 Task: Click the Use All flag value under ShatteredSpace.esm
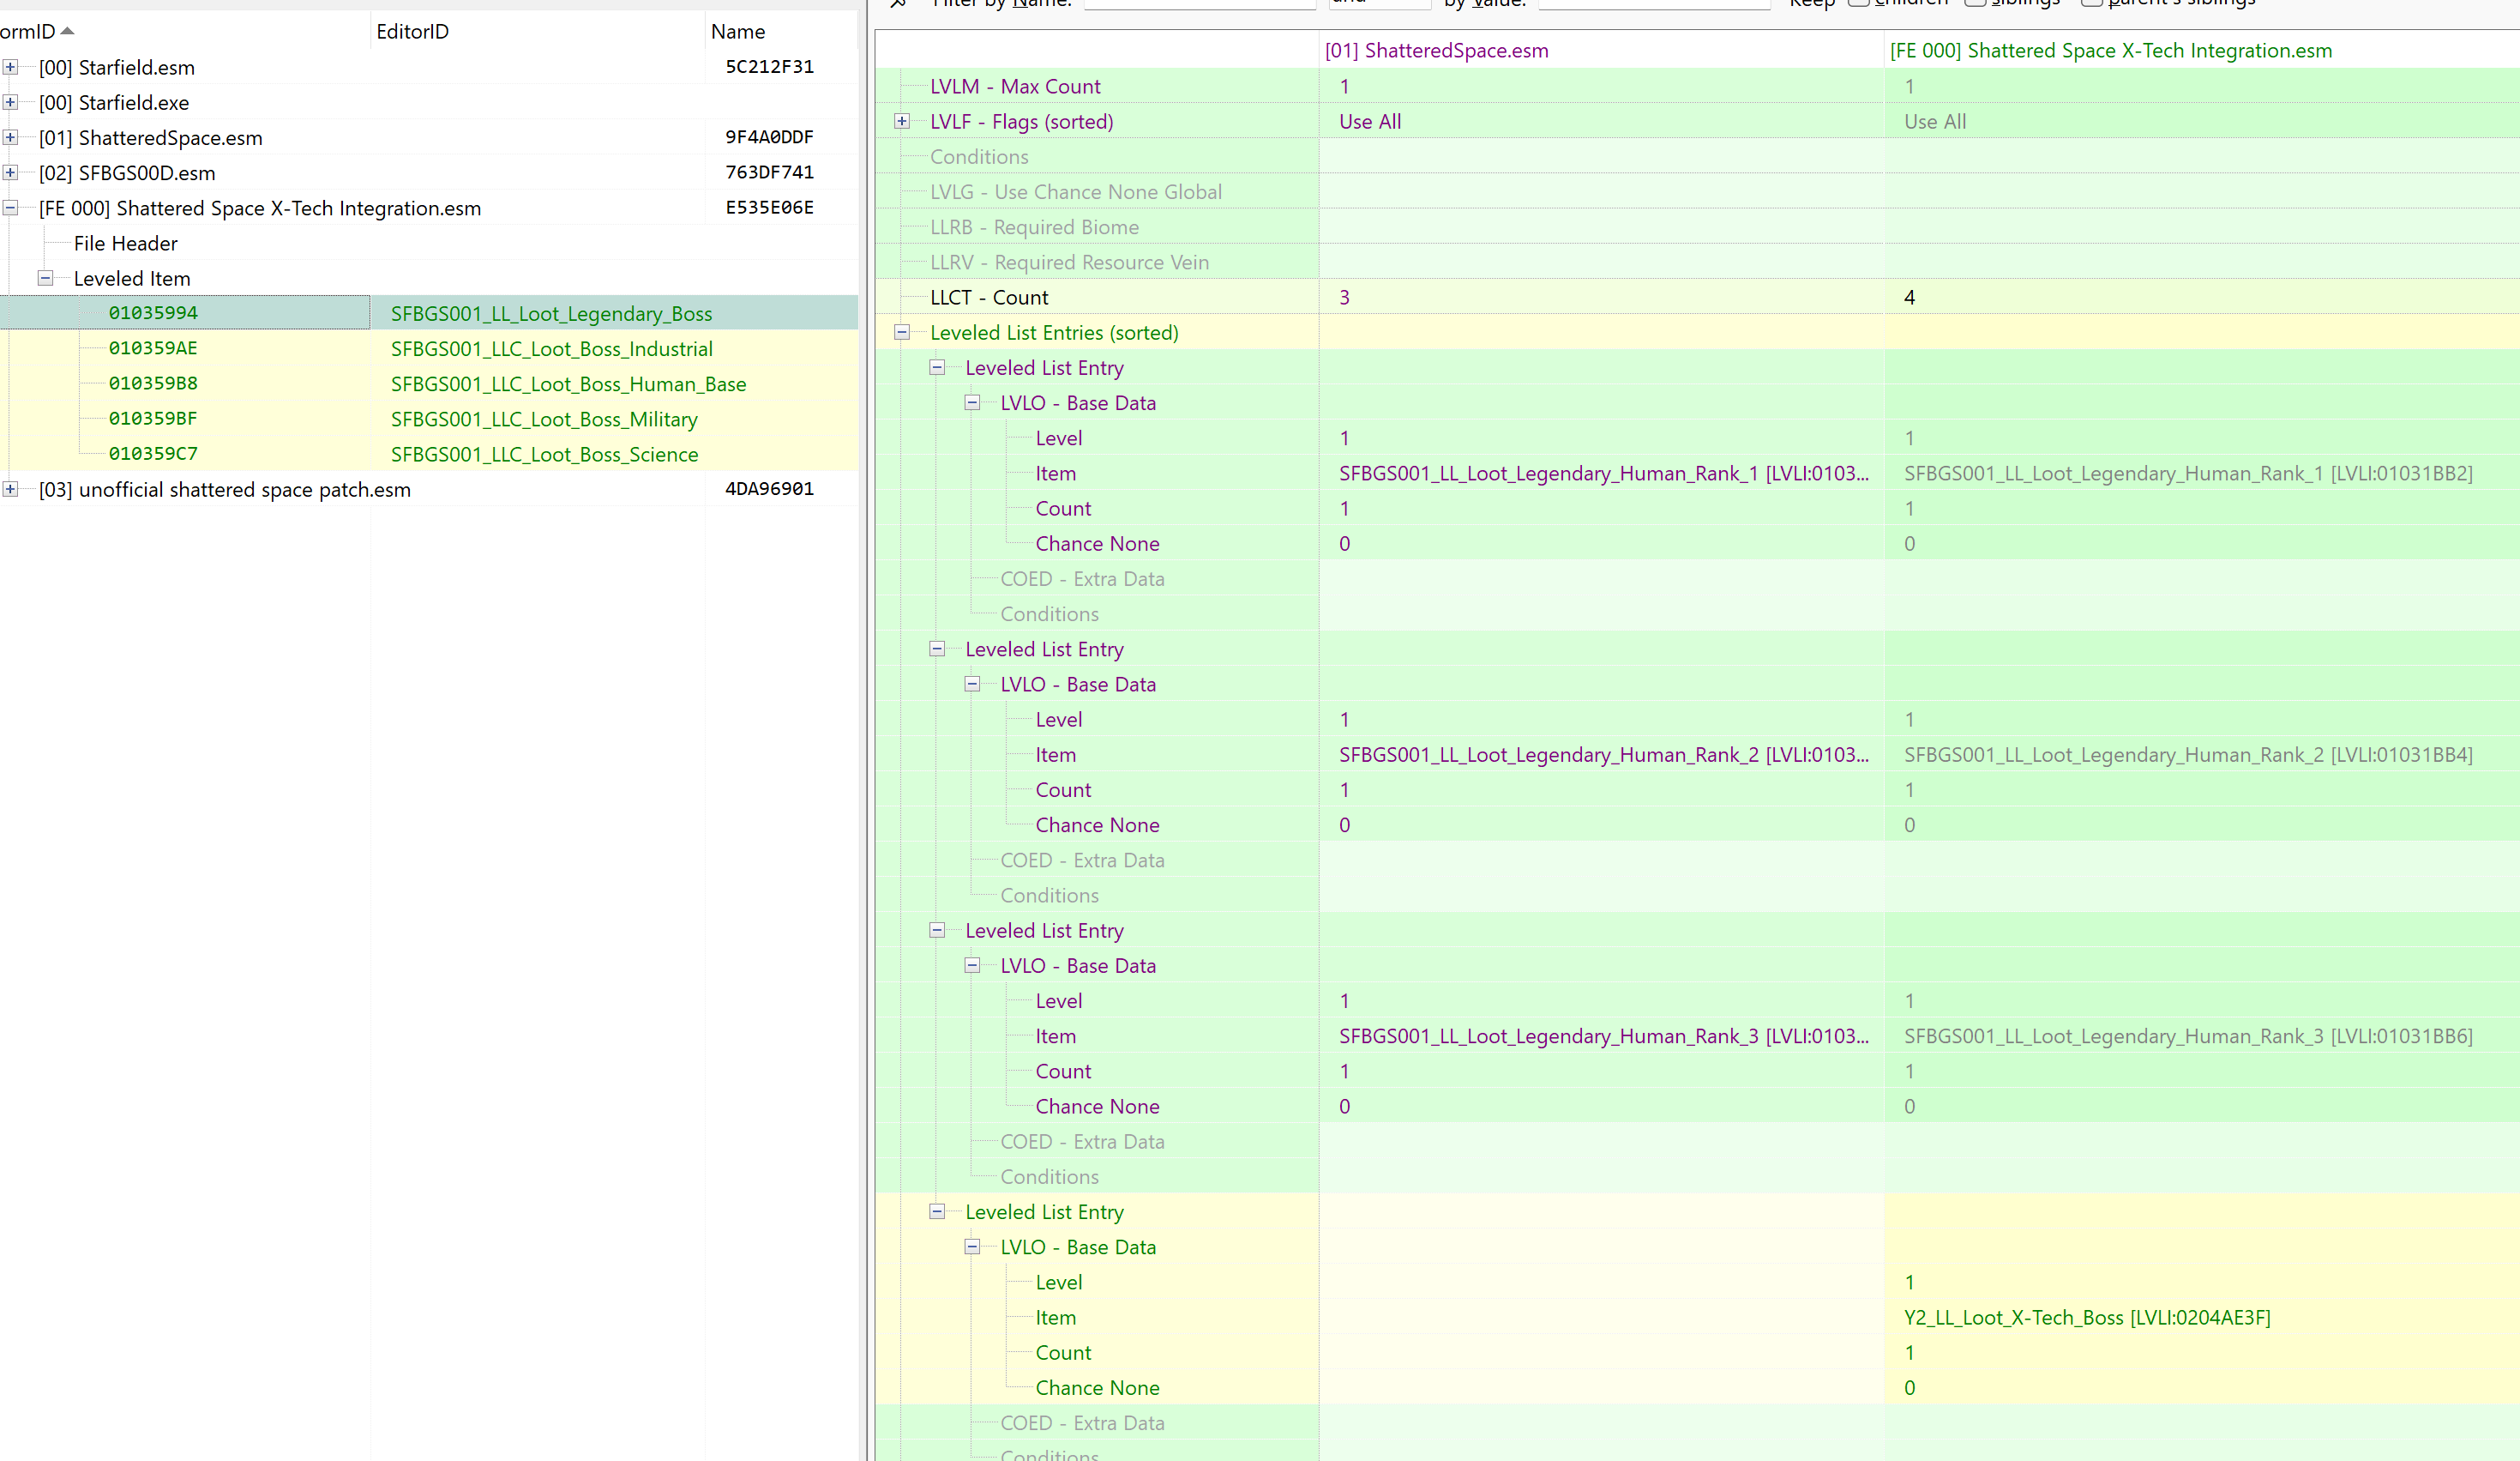pyautogui.click(x=1370, y=121)
